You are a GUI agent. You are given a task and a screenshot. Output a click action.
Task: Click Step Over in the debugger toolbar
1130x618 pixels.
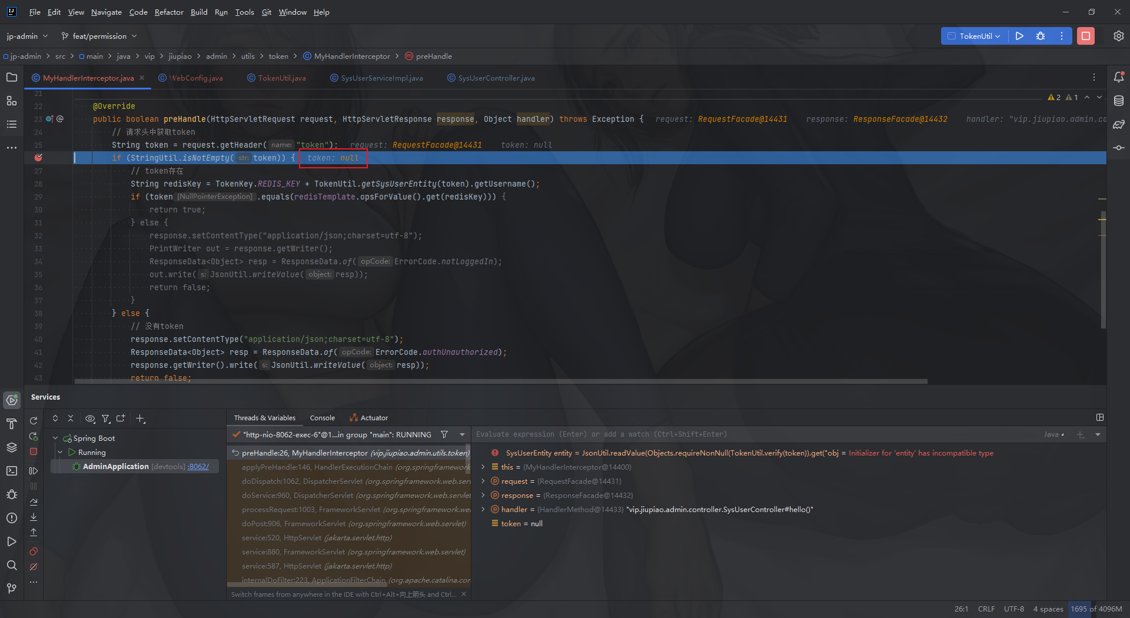pos(34,502)
